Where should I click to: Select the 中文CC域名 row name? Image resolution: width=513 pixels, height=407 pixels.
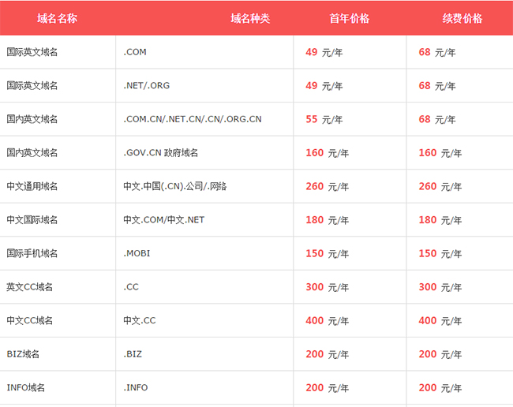(29, 320)
